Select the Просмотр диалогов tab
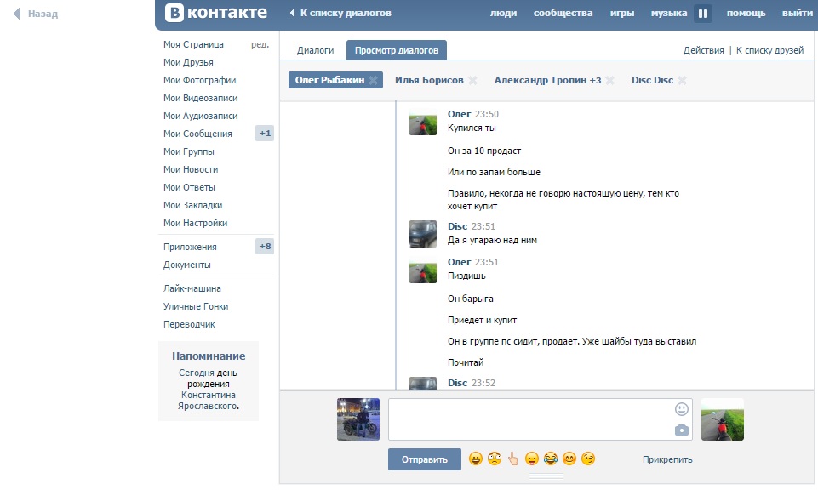Viewport: 818px width, 490px height. (397, 50)
